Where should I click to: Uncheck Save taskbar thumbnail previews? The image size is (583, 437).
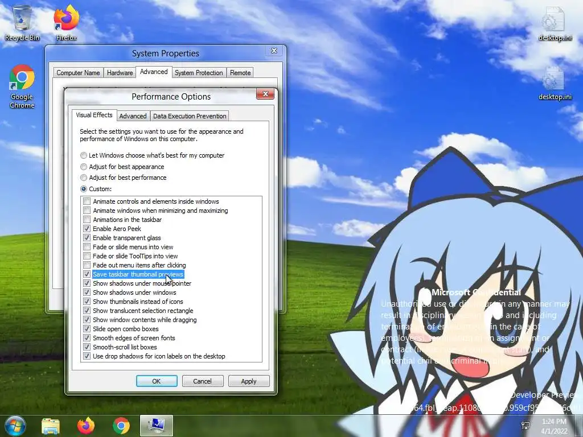pos(87,274)
